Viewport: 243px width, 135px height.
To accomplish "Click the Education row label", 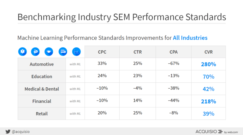I will pos(42,76).
